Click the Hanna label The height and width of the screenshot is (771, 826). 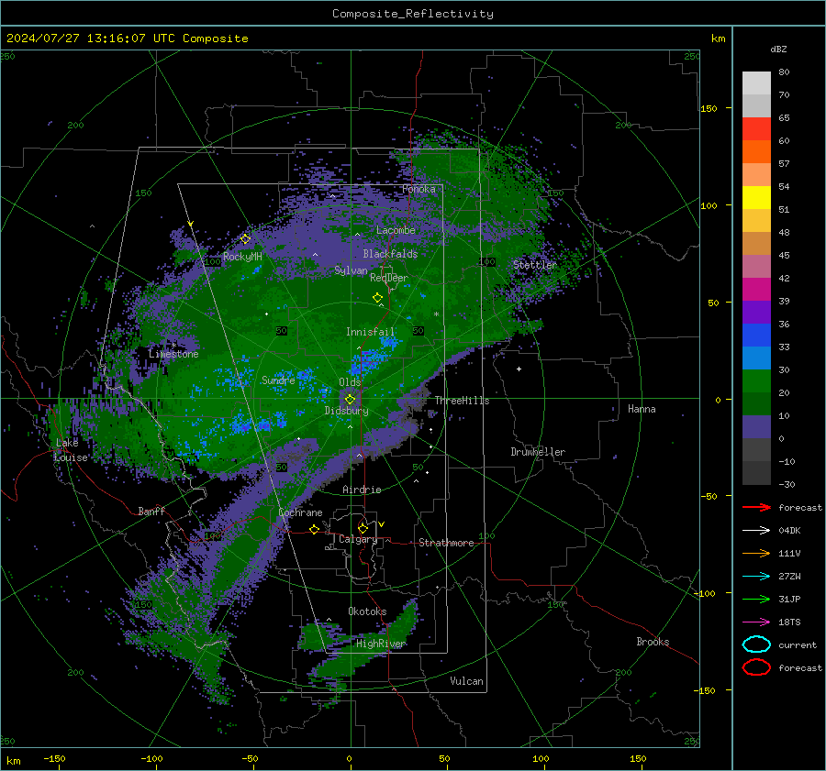(x=642, y=409)
